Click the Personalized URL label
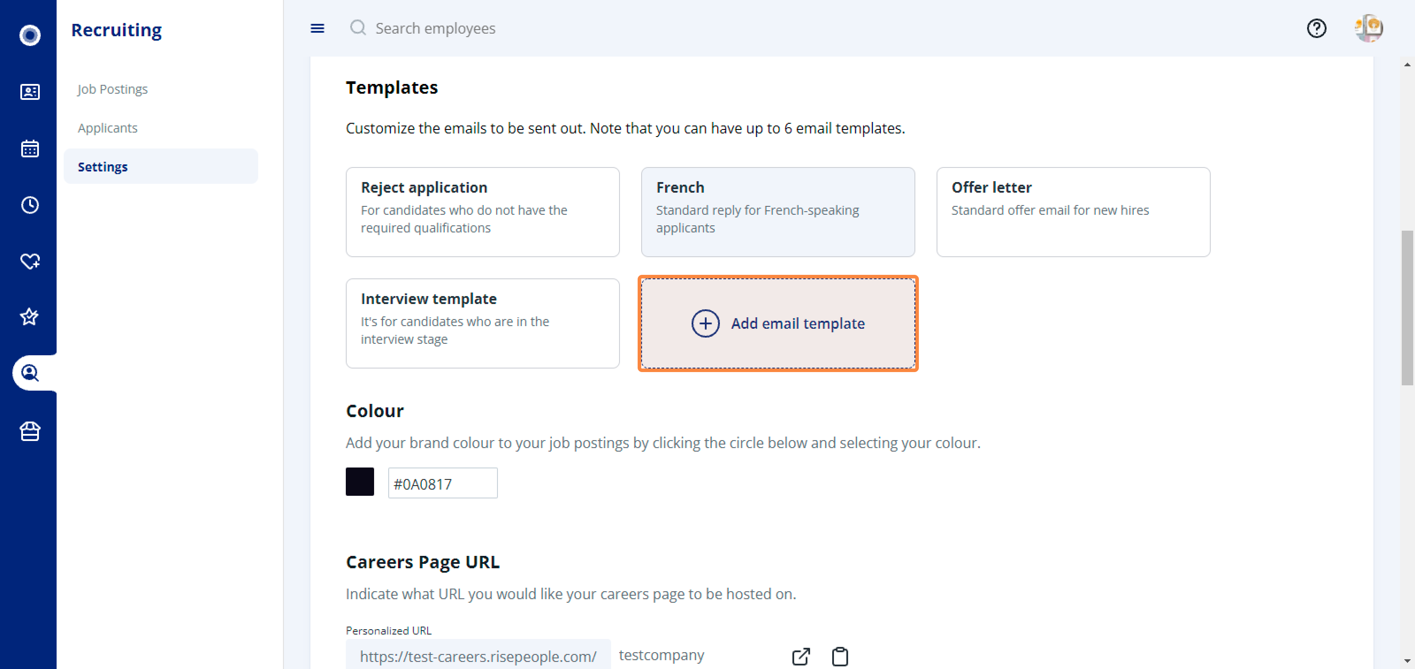This screenshot has width=1415, height=669. coord(388,630)
